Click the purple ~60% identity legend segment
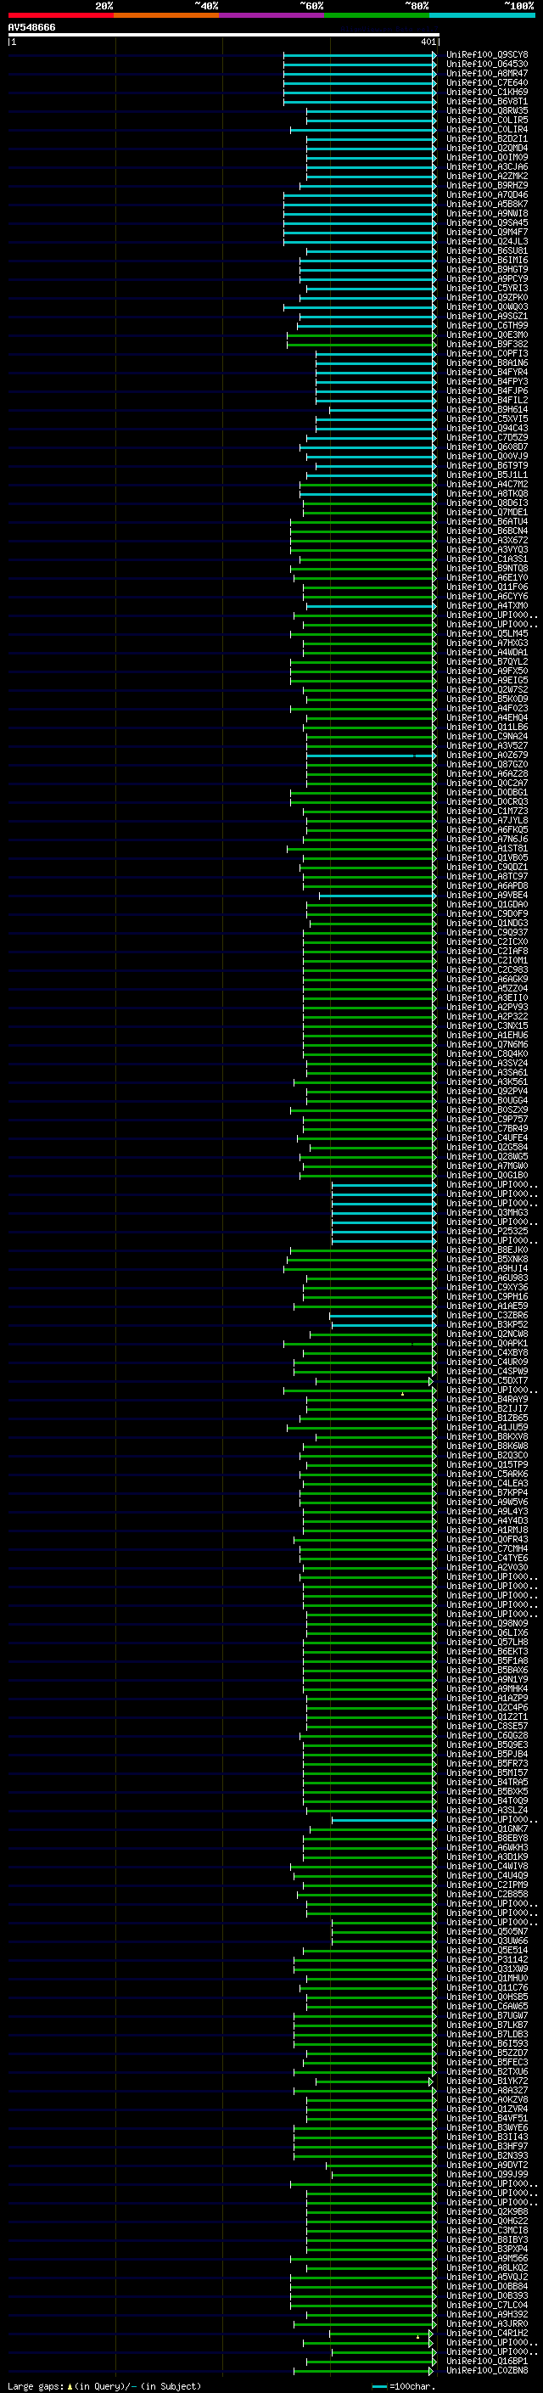The height and width of the screenshot is (2393, 543). tap(272, 15)
